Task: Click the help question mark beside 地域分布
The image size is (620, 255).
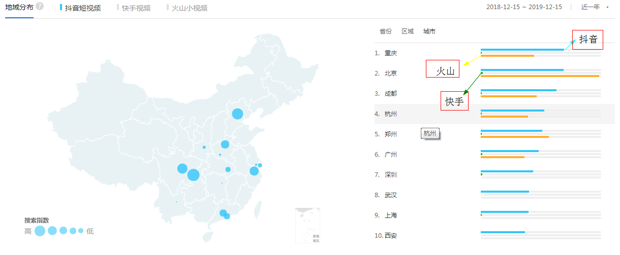Action: click(x=40, y=7)
